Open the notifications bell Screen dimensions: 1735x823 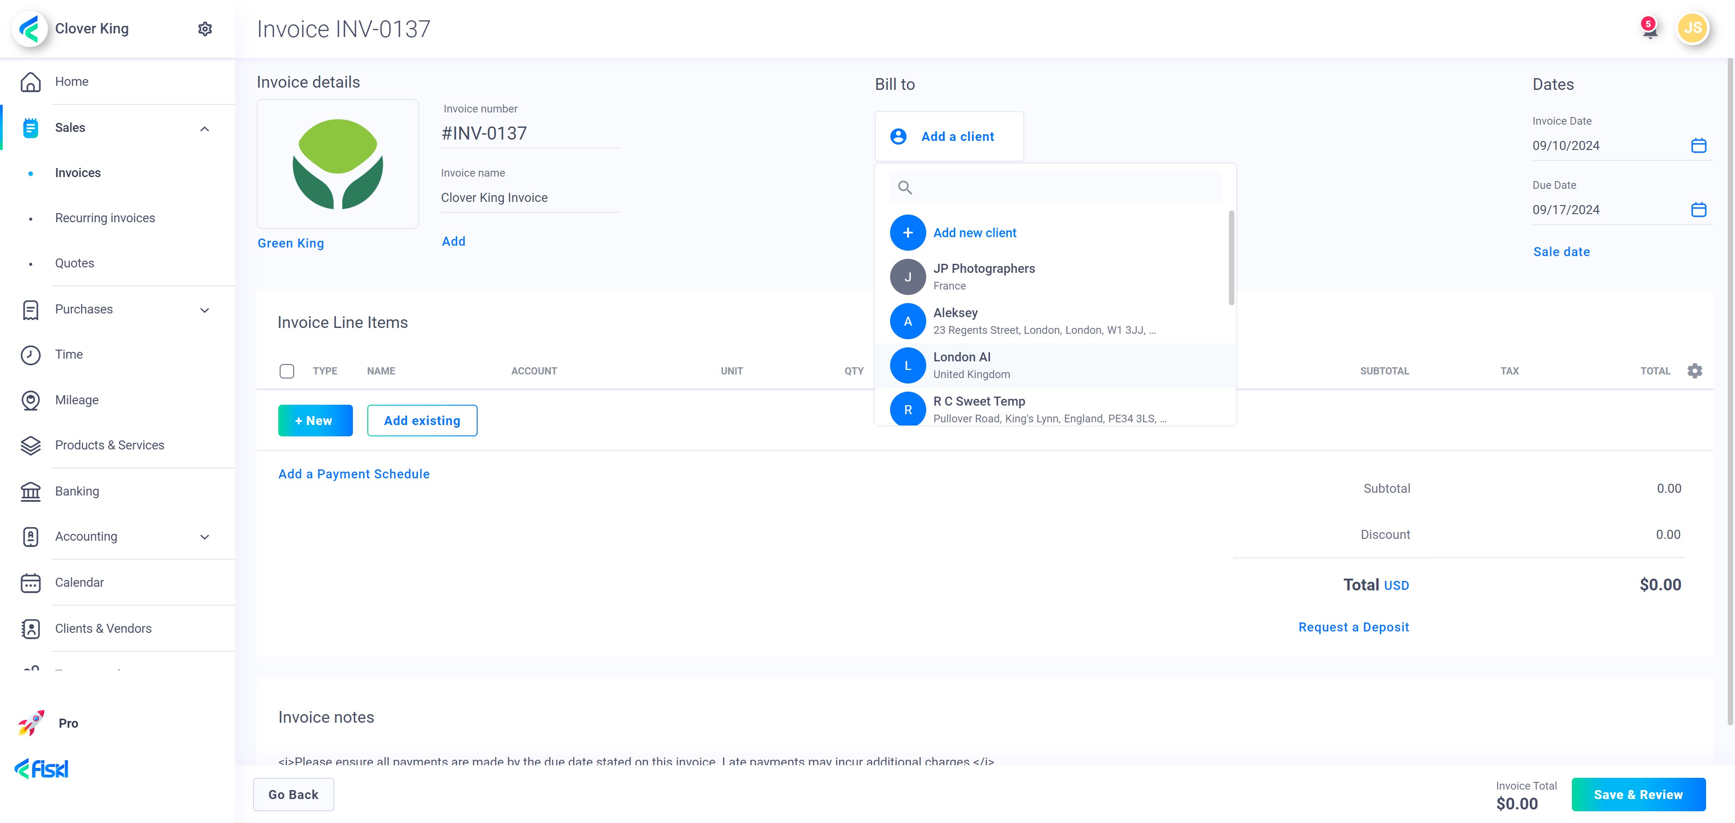point(1650,30)
